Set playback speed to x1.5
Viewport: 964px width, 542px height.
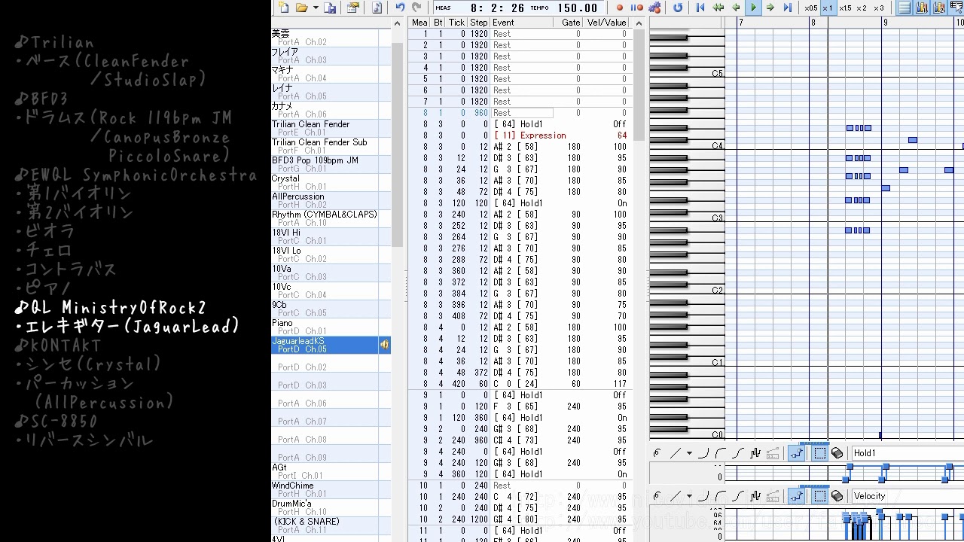[x=845, y=8]
